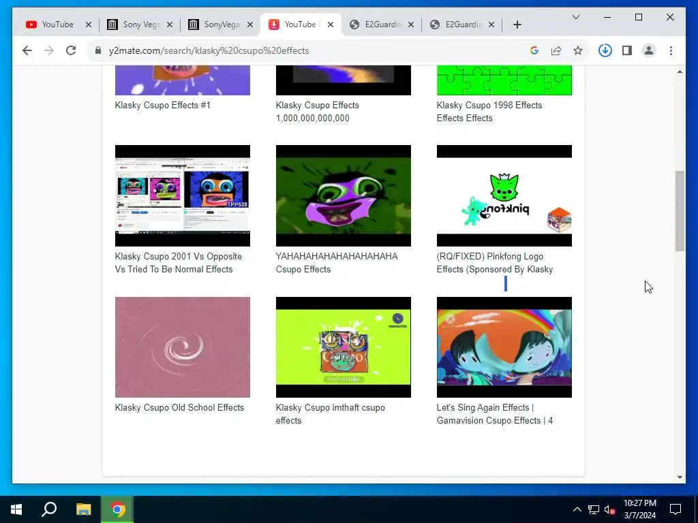Close the first E2Guardian tab
Image resolution: width=698 pixels, height=523 pixels.
411,25
